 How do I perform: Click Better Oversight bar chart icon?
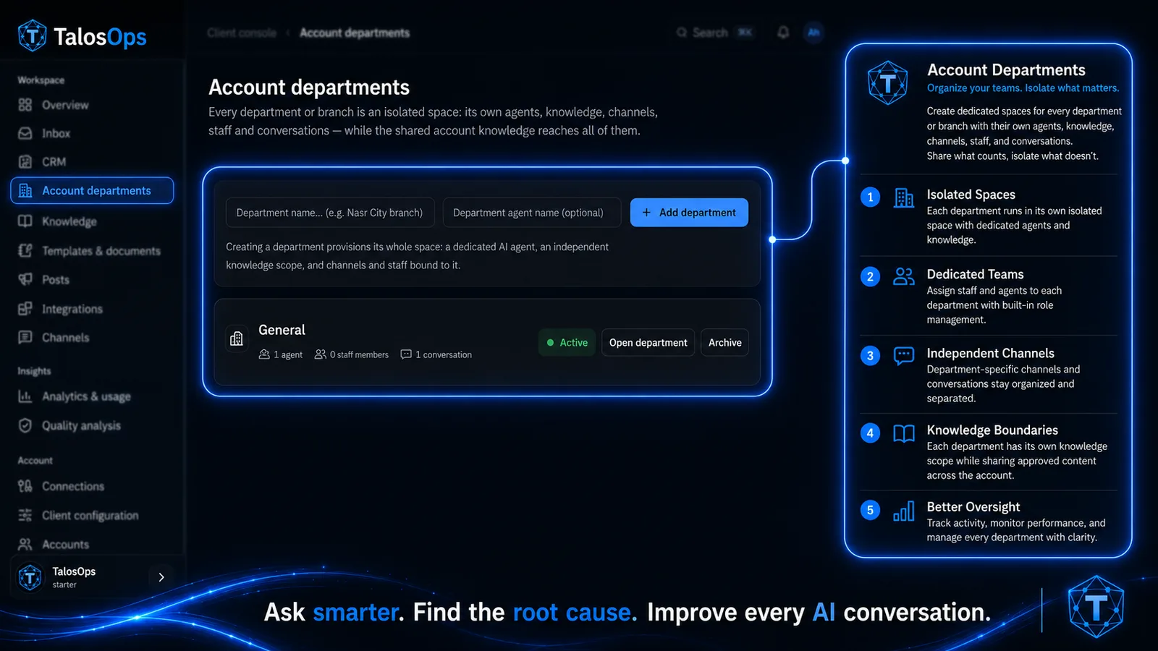[x=904, y=511]
